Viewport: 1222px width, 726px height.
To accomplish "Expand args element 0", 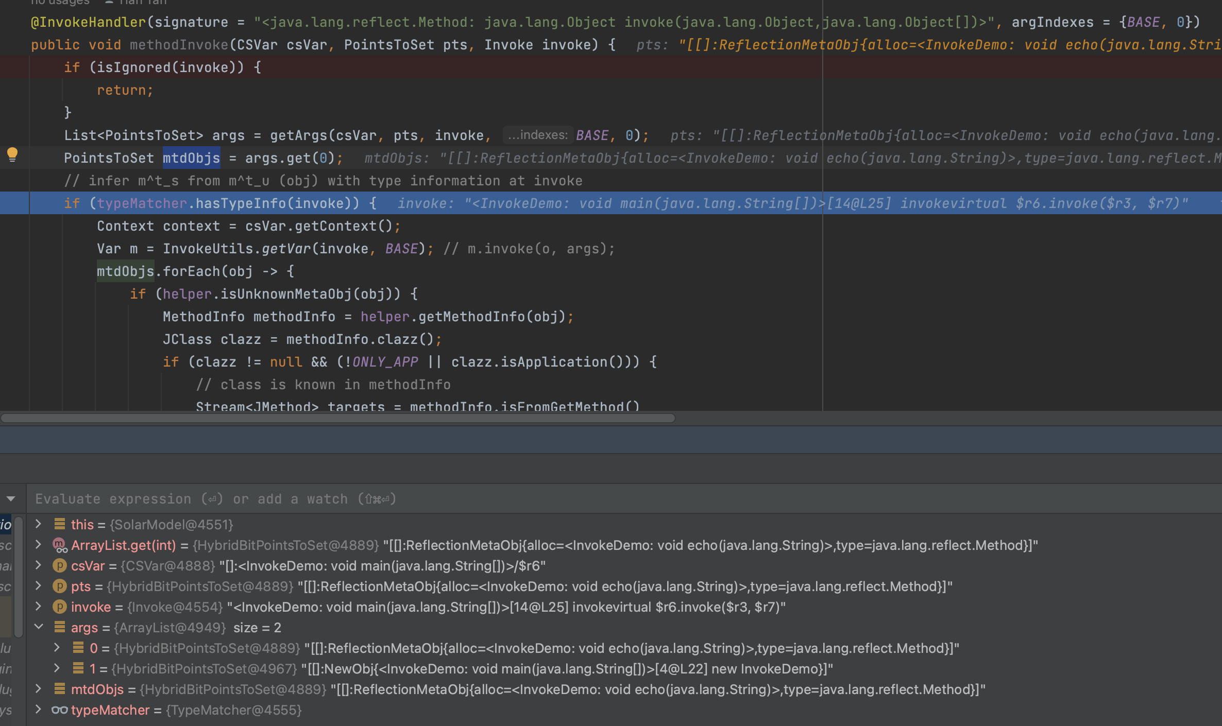I will point(57,648).
